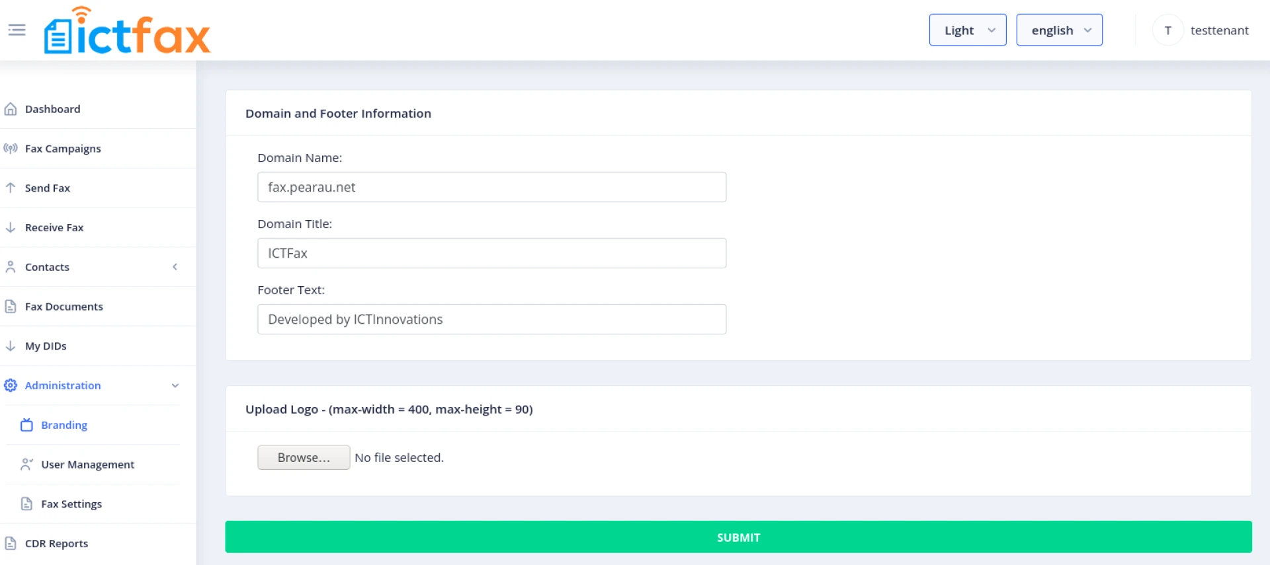Collapse the Administration menu chevron

tap(175, 385)
